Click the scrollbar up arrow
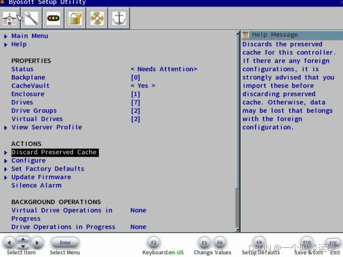Image resolution: width=343 pixels, height=257 pixels. (237, 33)
